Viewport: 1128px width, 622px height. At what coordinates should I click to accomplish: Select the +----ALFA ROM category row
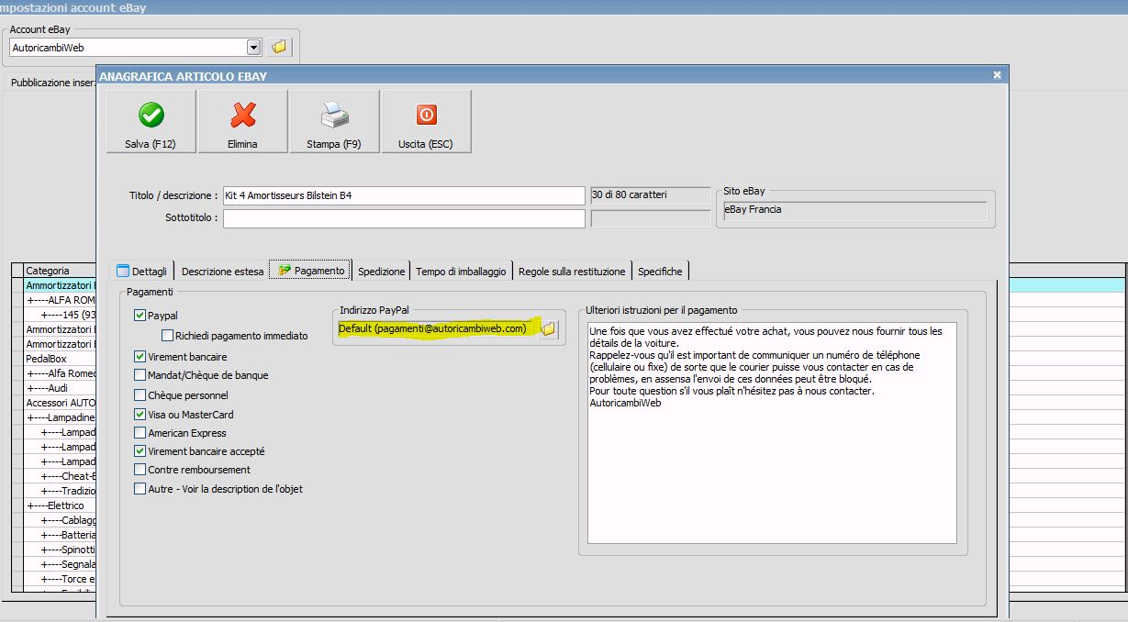tap(61, 300)
